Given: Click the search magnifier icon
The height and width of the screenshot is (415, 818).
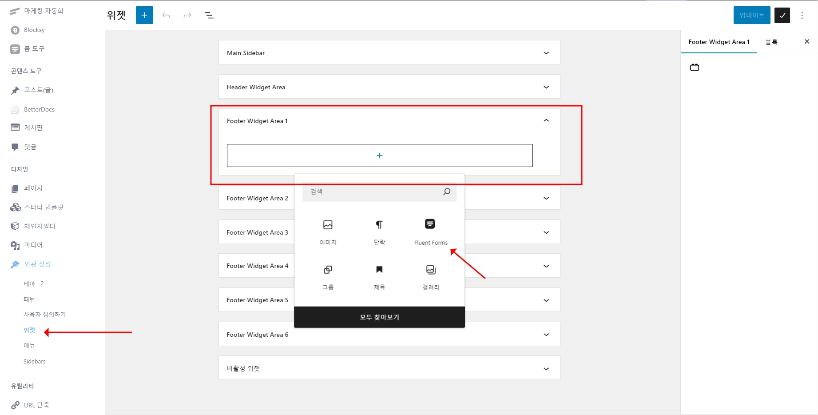Looking at the screenshot, I should click(x=447, y=192).
